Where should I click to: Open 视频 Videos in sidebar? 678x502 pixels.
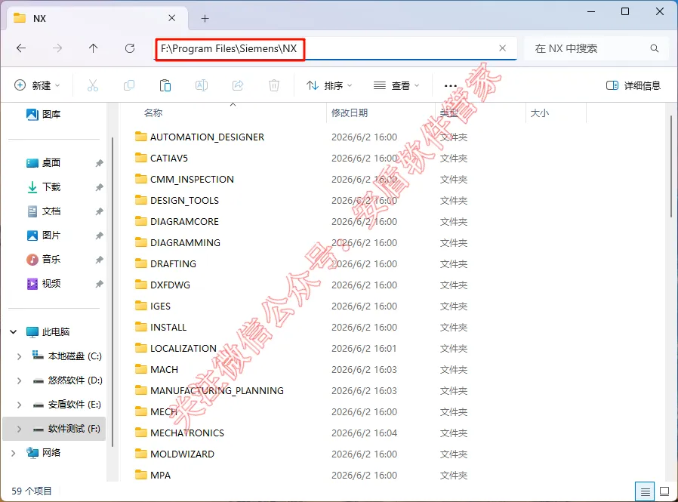pos(43,284)
